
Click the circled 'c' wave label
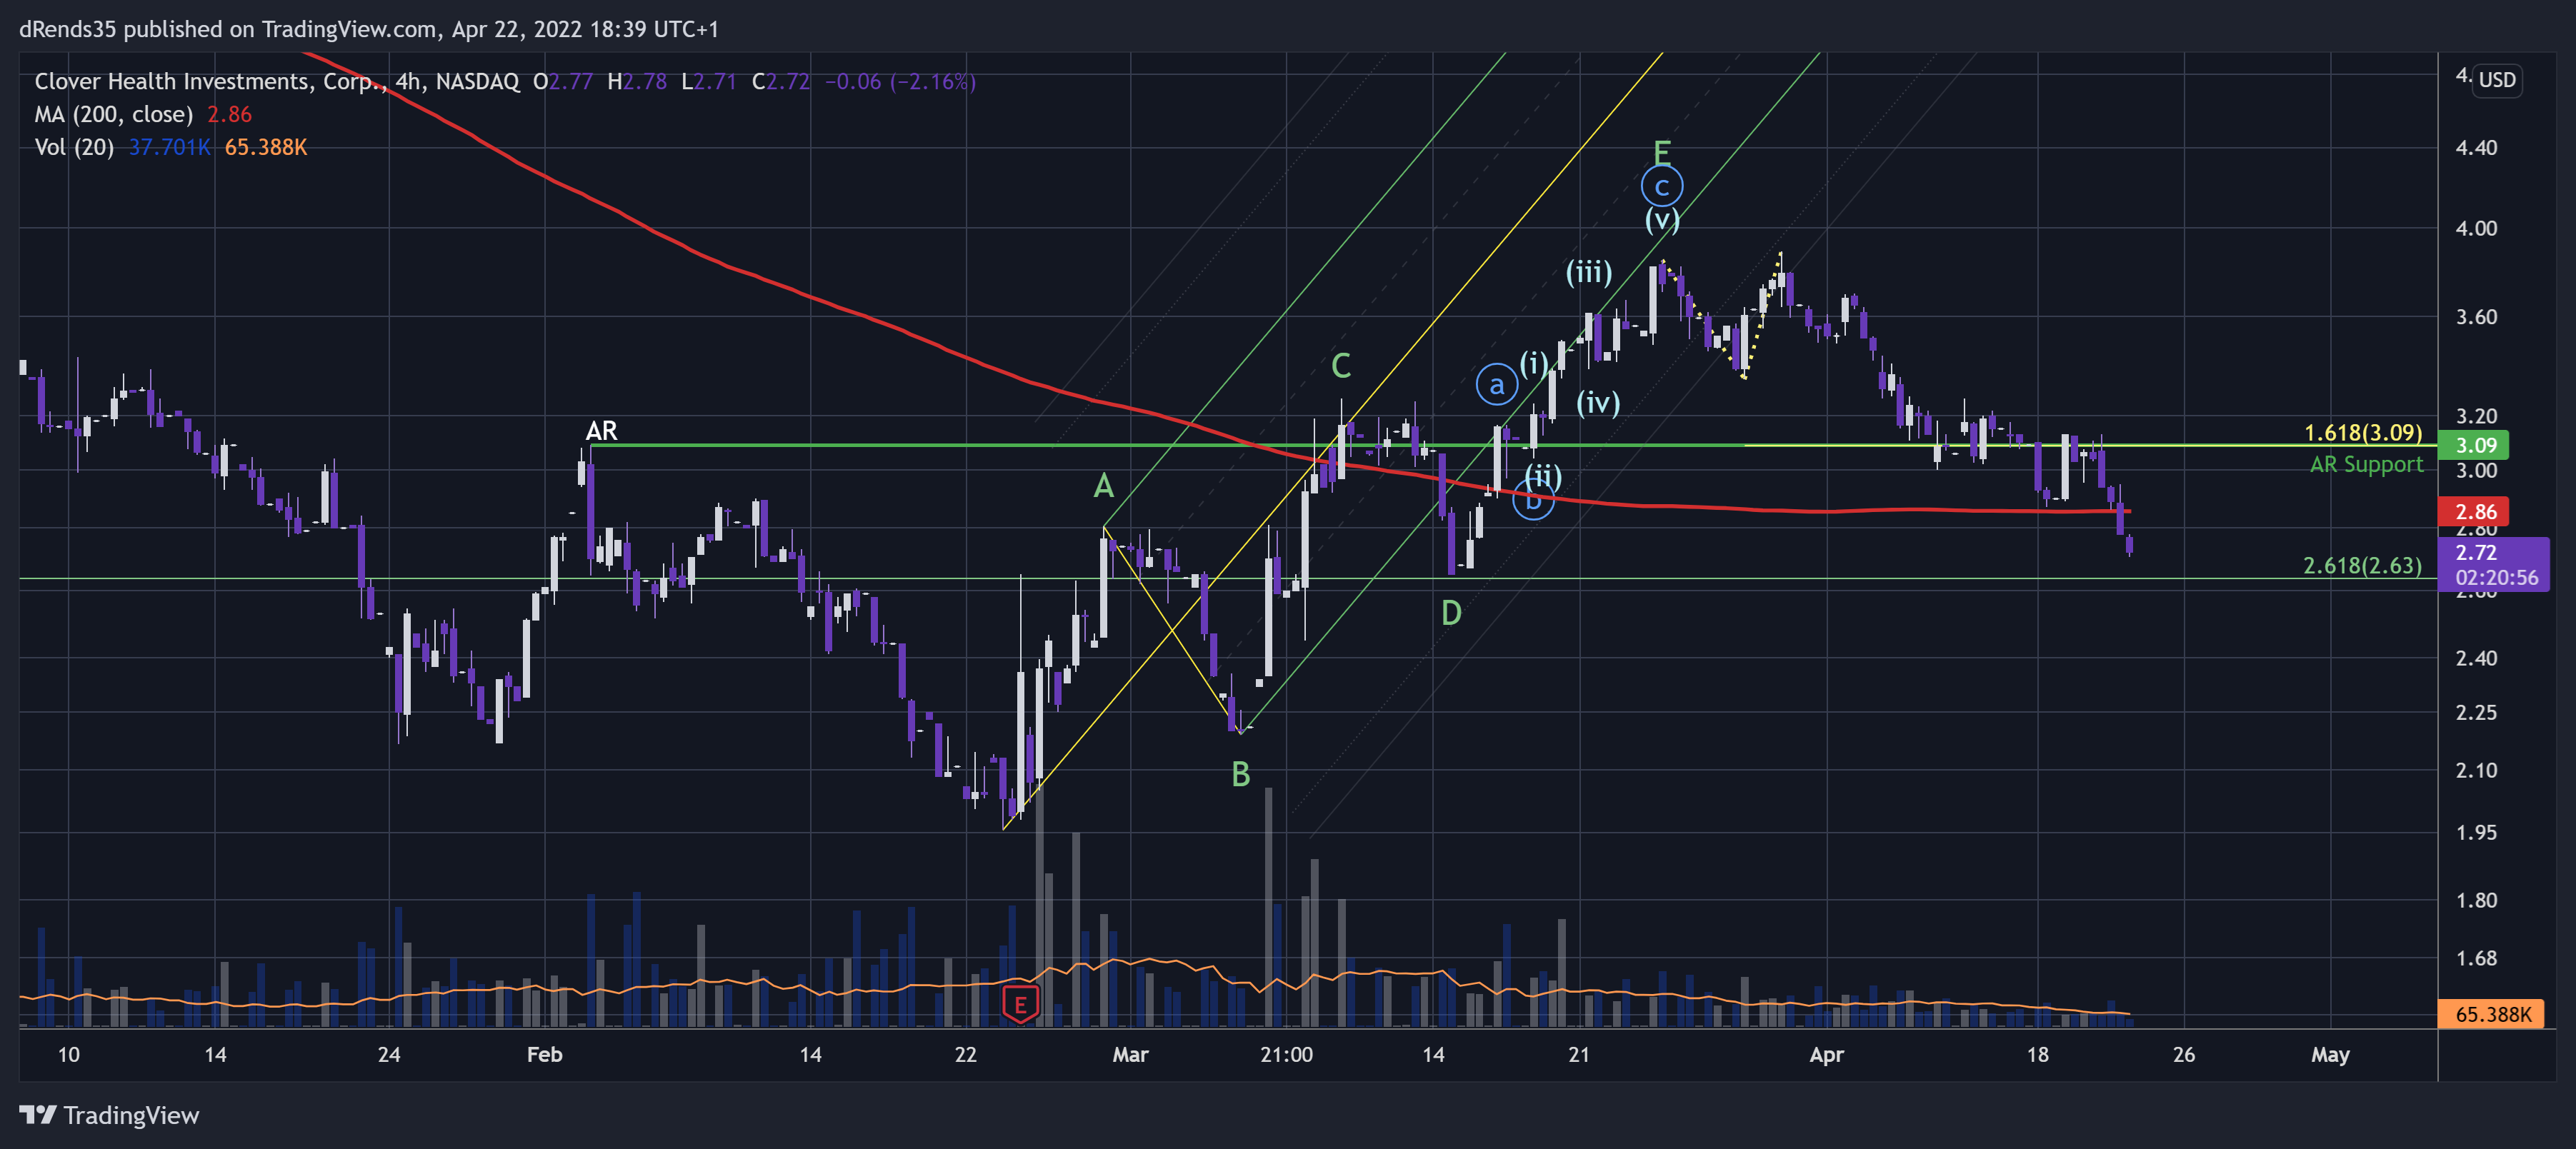click(x=1661, y=186)
